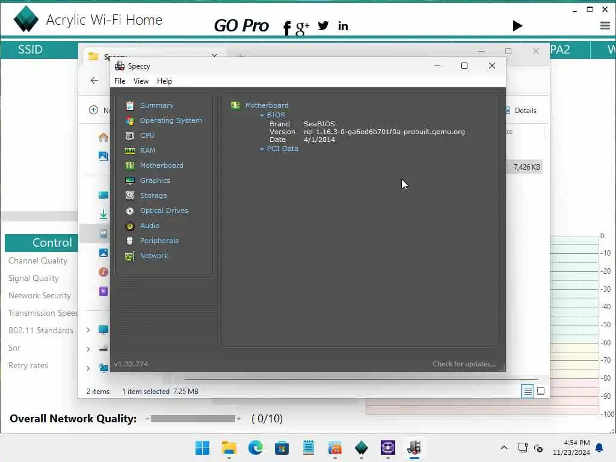Expand This PC node in File Explorer
Image resolution: width=616 pixels, height=462 pixels.
88,330
